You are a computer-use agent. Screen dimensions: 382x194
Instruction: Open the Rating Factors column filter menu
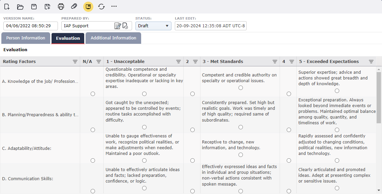pos(75,62)
